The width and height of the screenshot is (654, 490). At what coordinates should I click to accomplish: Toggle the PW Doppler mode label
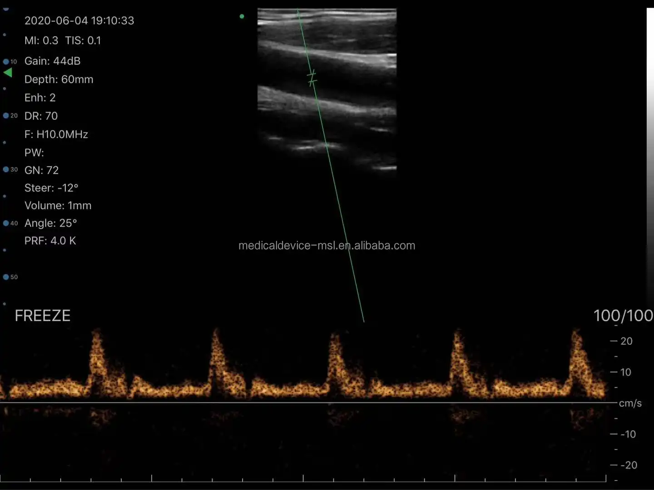(34, 152)
